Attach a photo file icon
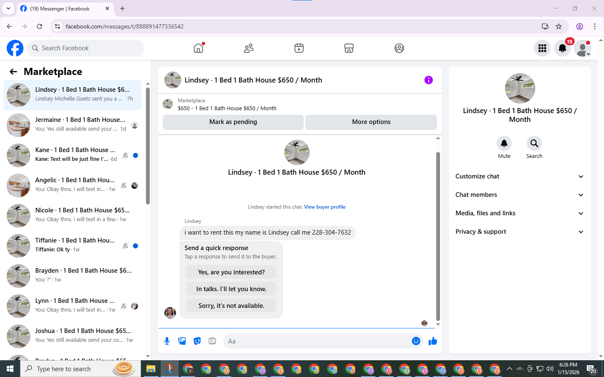The width and height of the screenshot is (604, 377). (x=182, y=341)
